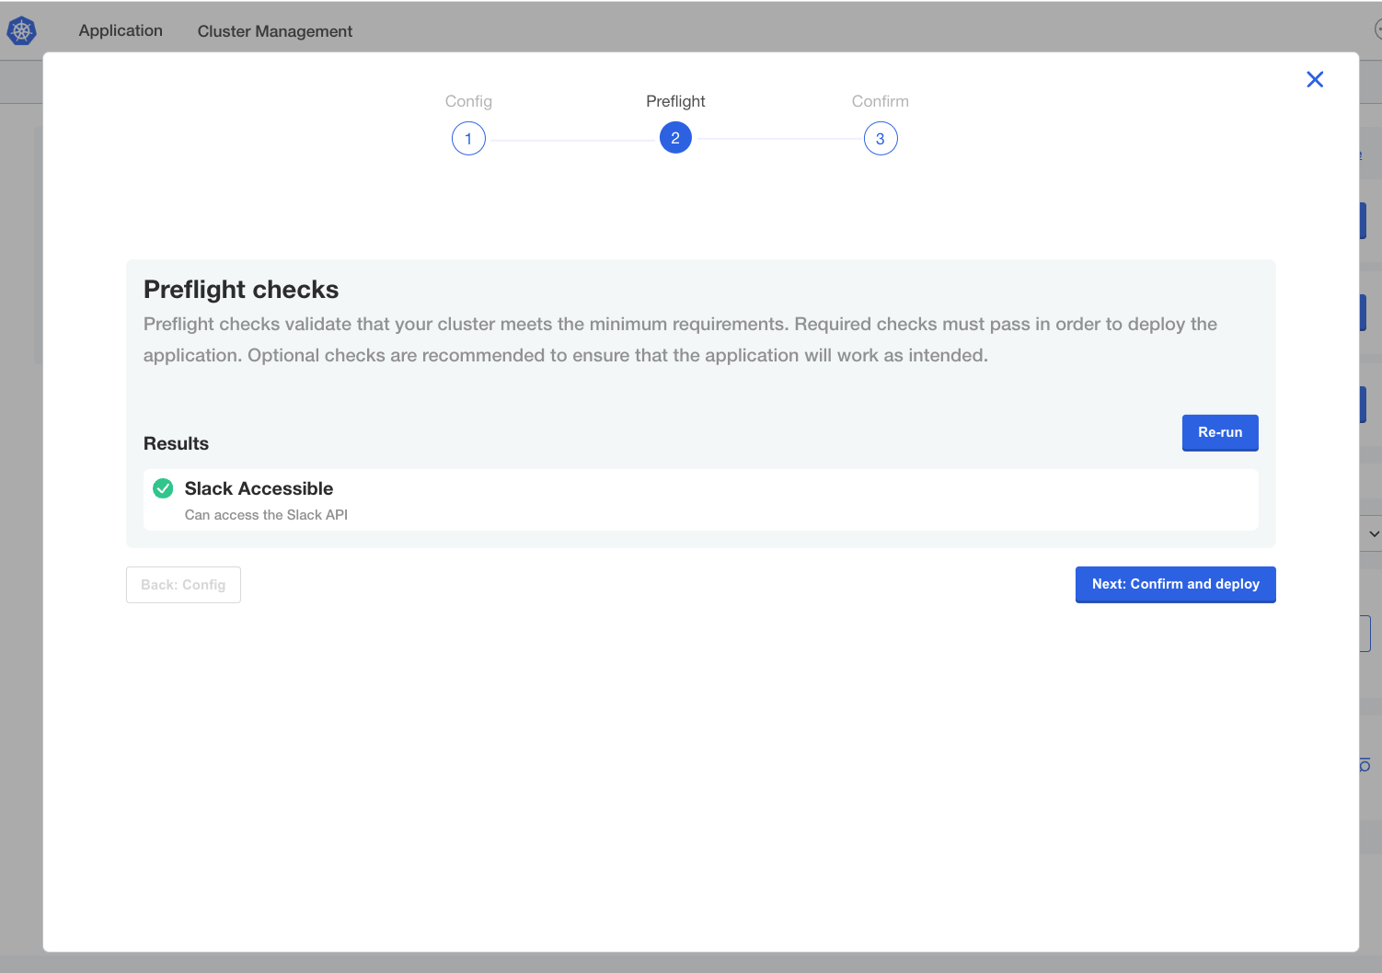1382x973 pixels.
Task: Open the Application menu
Action: [121, 30]
